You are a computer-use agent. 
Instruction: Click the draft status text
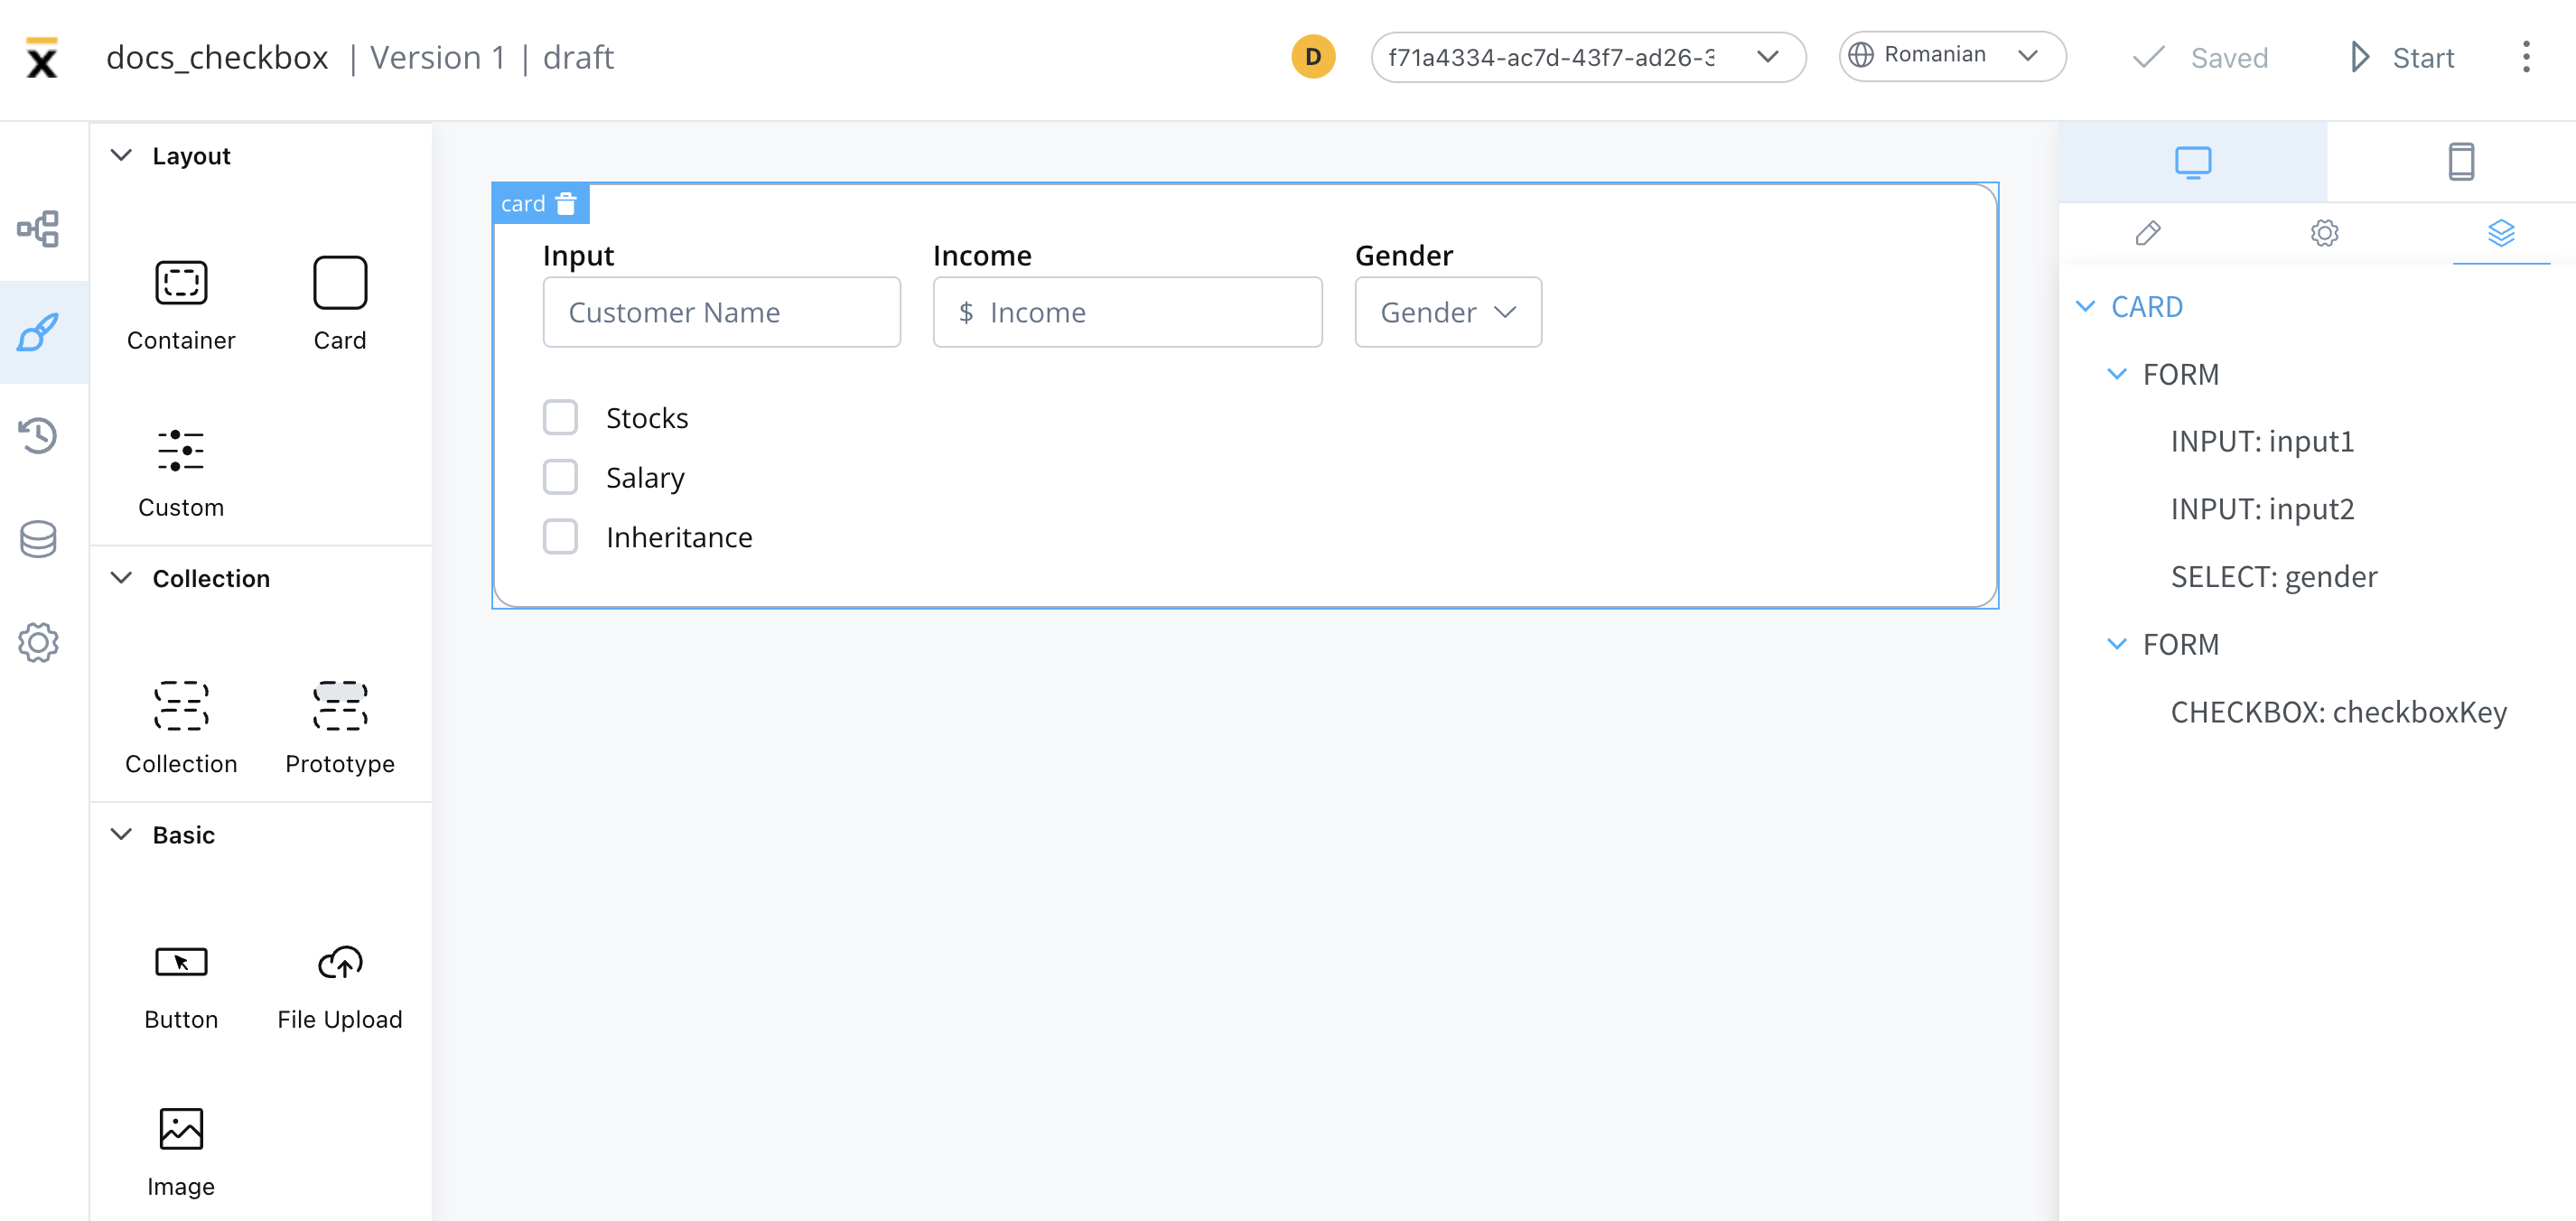[x=578, y=58]
